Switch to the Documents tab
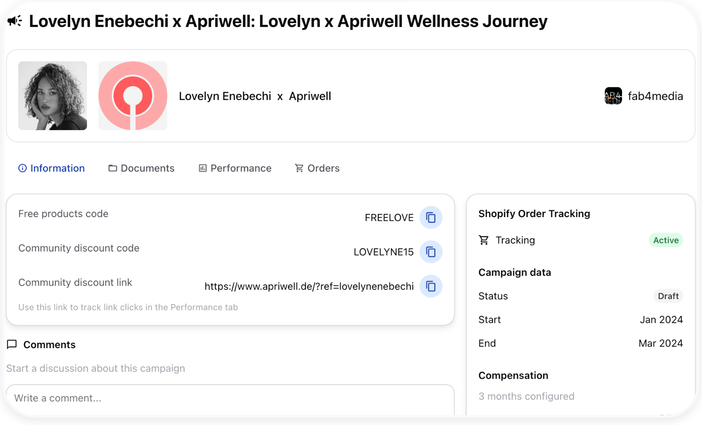The image size is (702, 425). point(141,168)
